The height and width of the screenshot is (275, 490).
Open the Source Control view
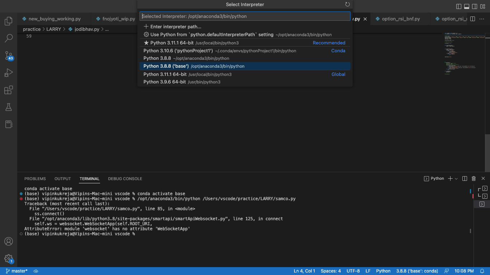[x=9, y=56]
